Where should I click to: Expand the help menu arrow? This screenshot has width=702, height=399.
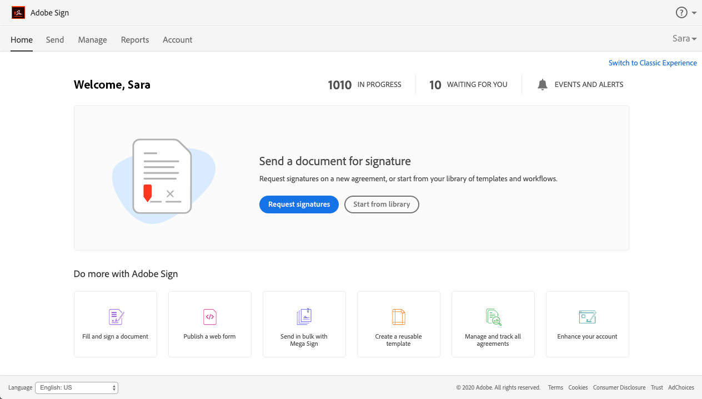[x=694, y=13]
